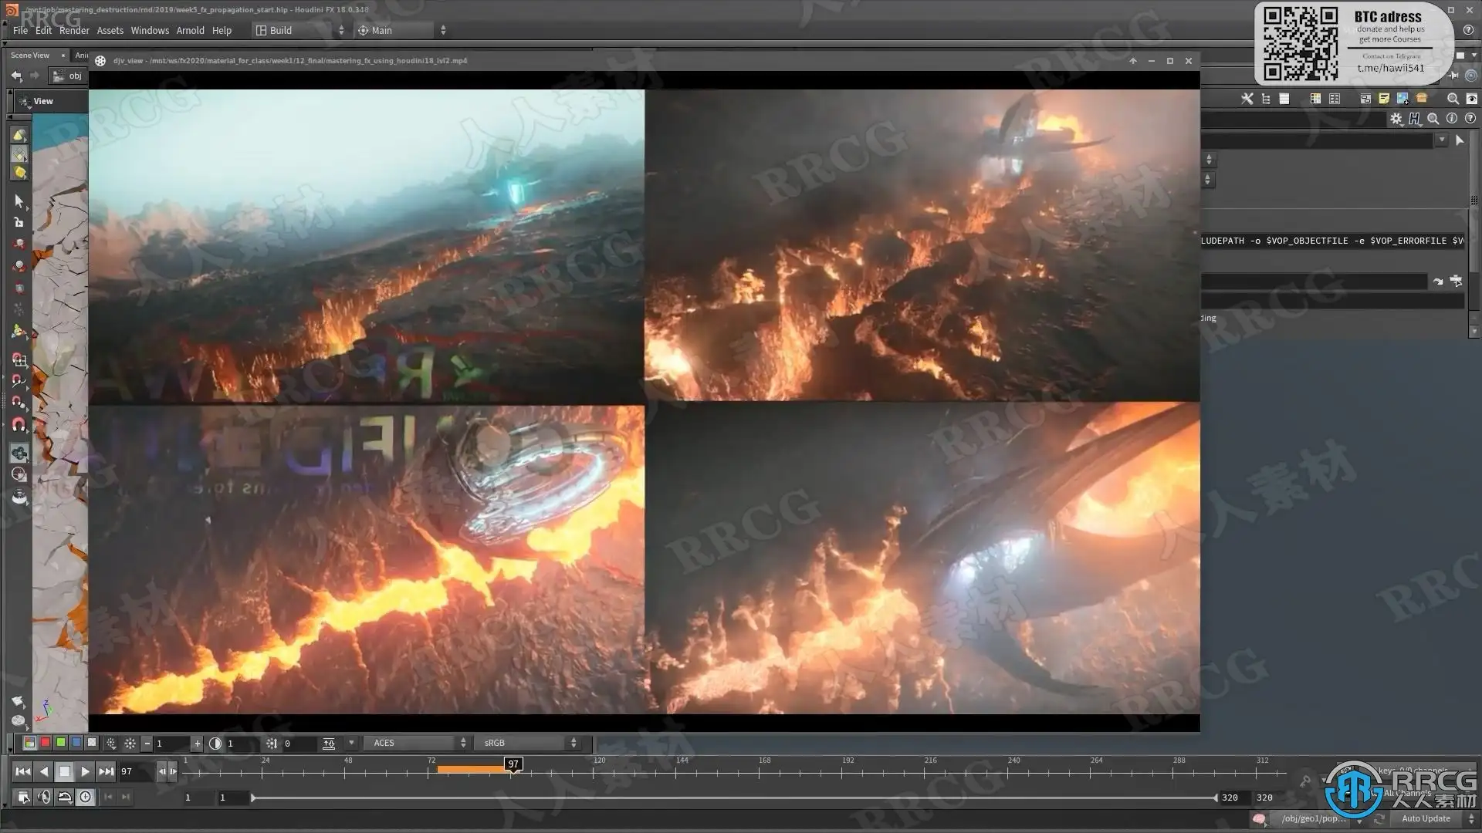This screenshot has height=833, width=1482.
Task: Go back in Houdini network history
Action: point(16,75)
